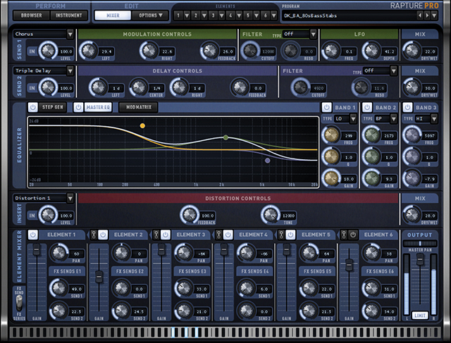Toggle the Step Gen power button
Viewport: 451px width, 343px height.
coord(33,107)
